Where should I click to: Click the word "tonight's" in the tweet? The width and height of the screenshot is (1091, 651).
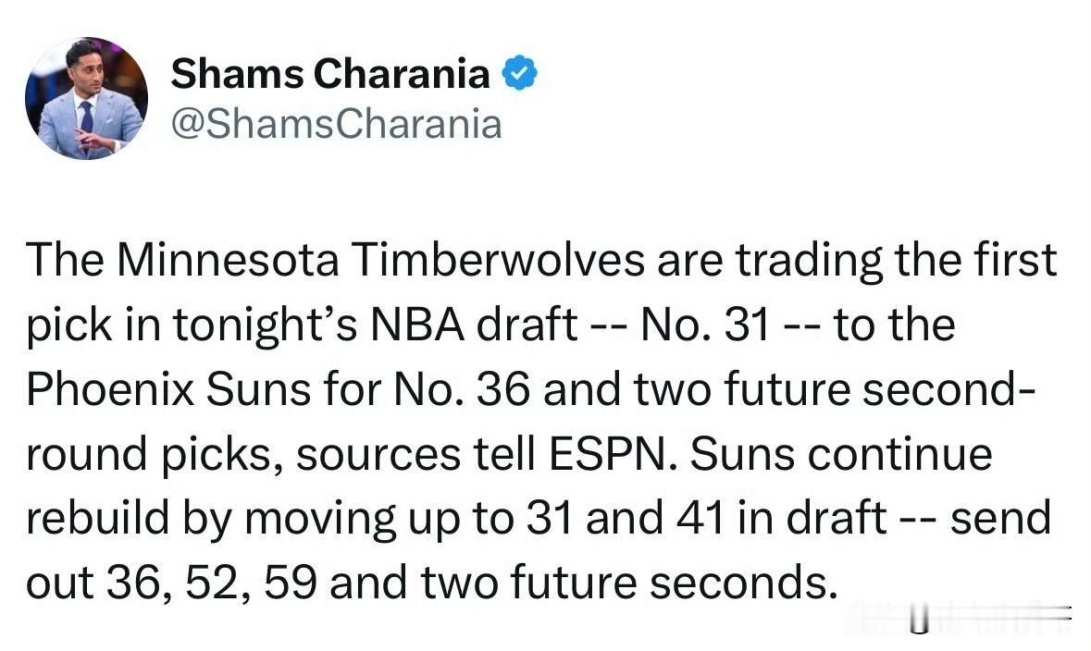pyautogui.click(x=265, y=325)
